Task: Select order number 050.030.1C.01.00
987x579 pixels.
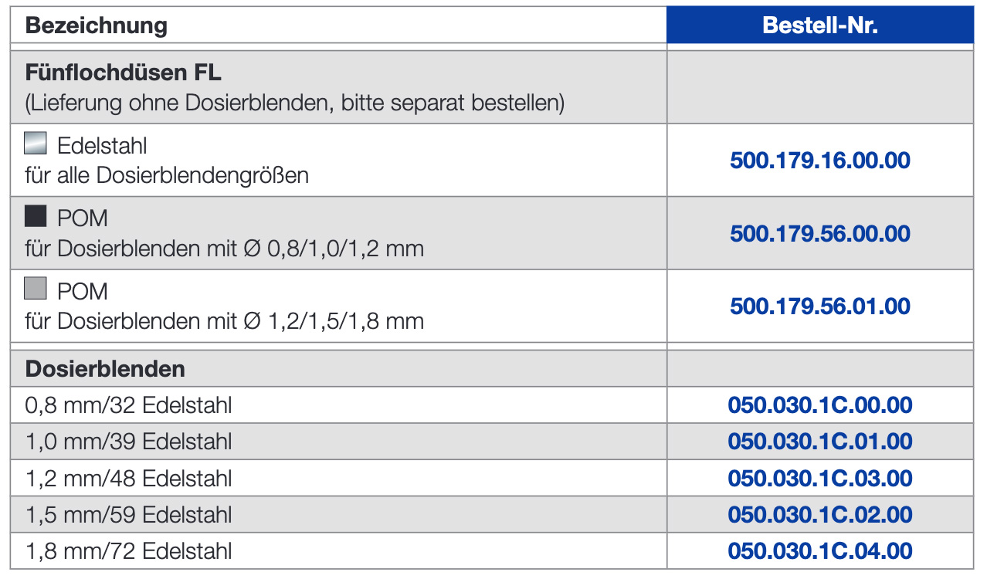Action: point(819,442)
